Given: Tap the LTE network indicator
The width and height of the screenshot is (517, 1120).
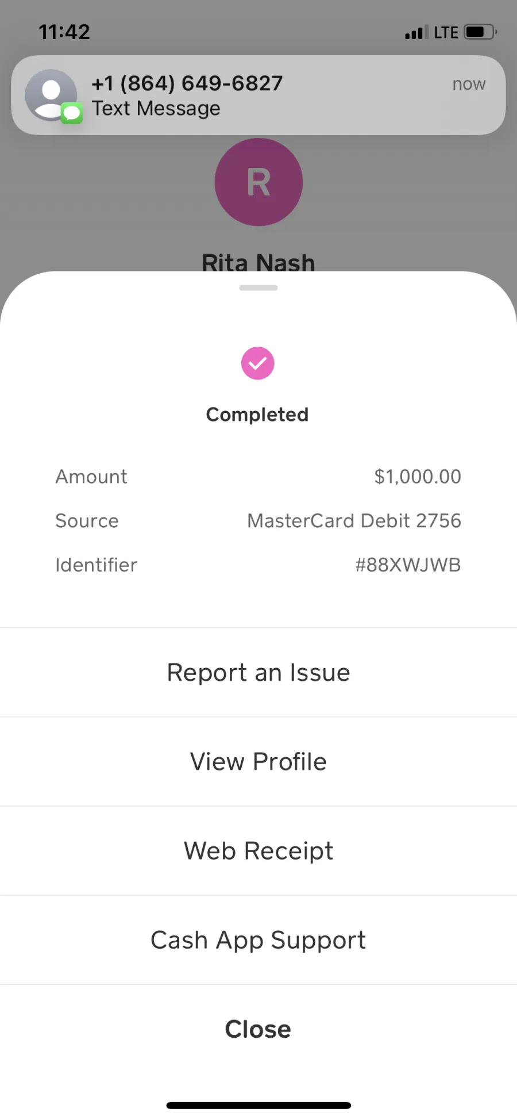Looking at the screenshot, I should pos(446,33).
